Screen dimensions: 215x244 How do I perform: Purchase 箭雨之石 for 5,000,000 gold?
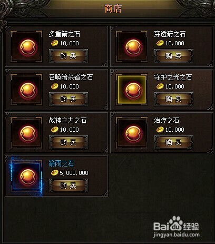69,186
